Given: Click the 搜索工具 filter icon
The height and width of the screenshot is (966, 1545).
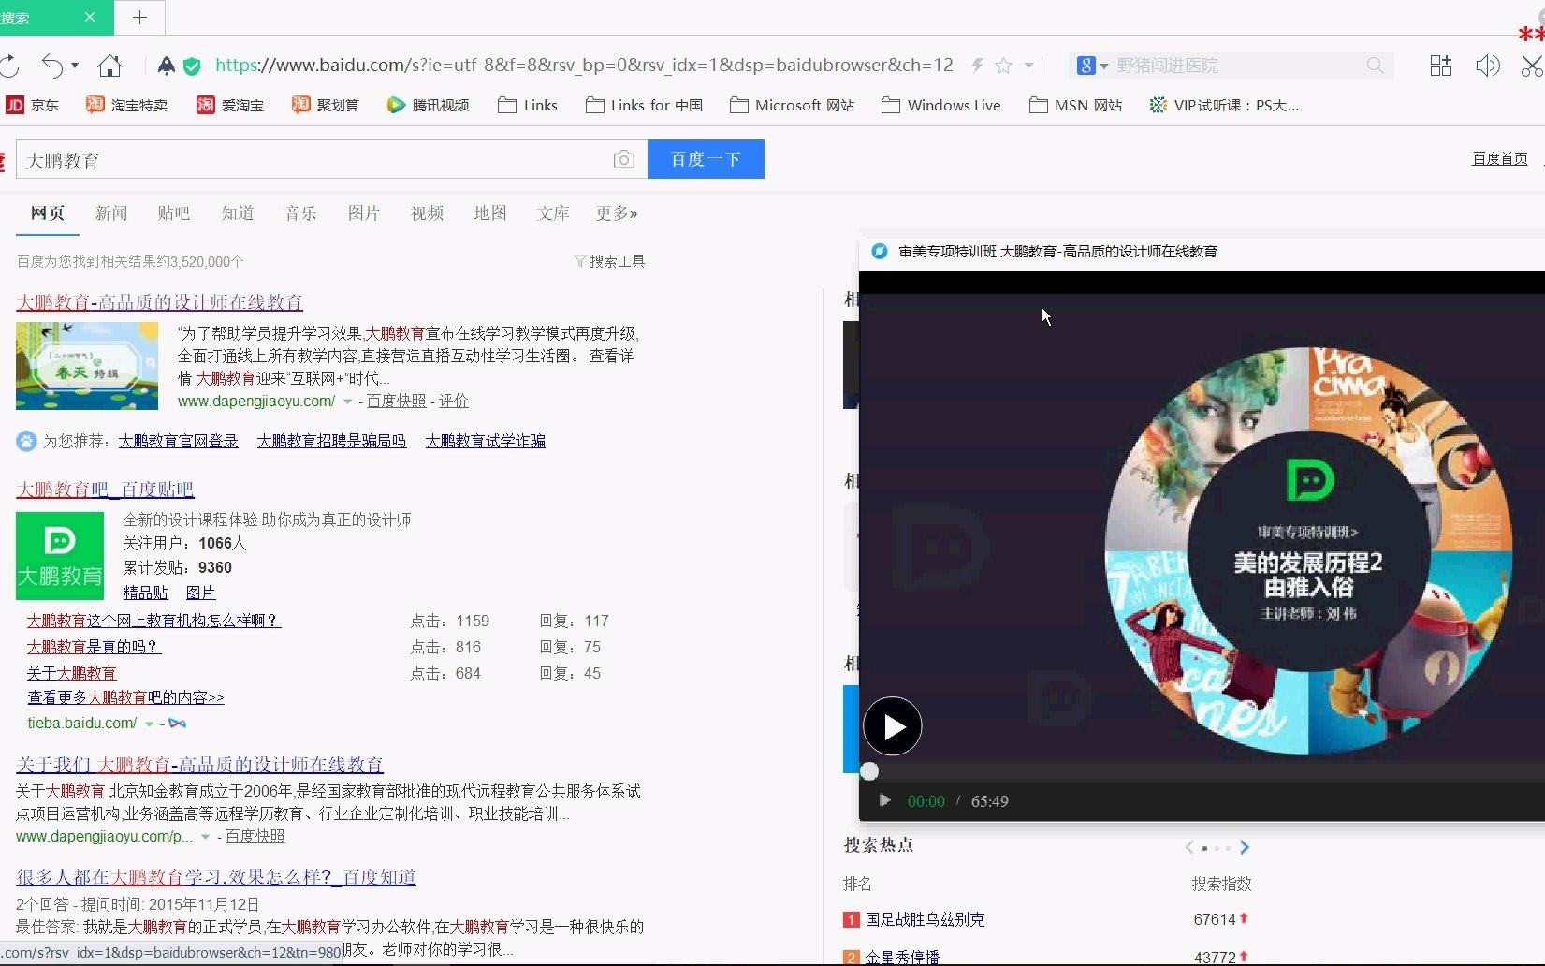Looking at the screenshot, I should coord(580,261).
